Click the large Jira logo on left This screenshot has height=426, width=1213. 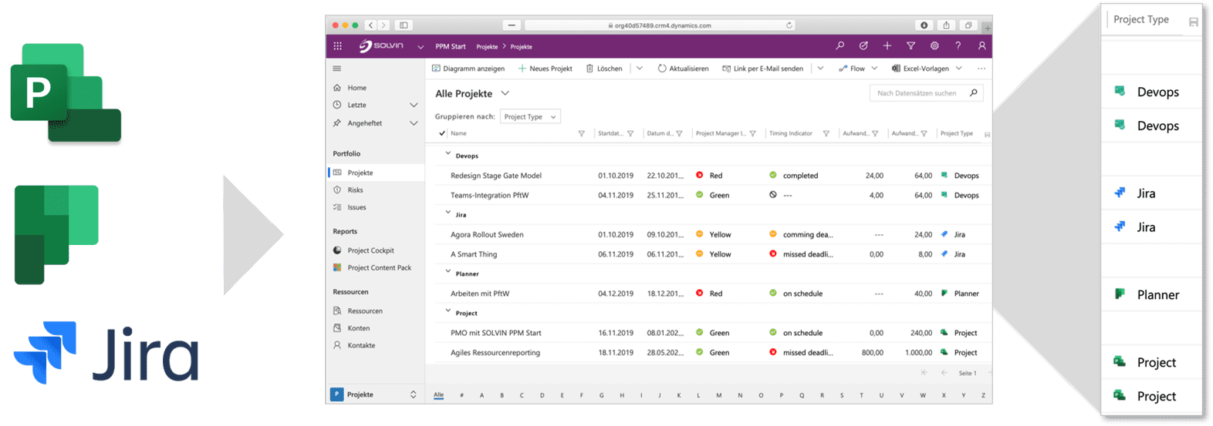[106, 353]
